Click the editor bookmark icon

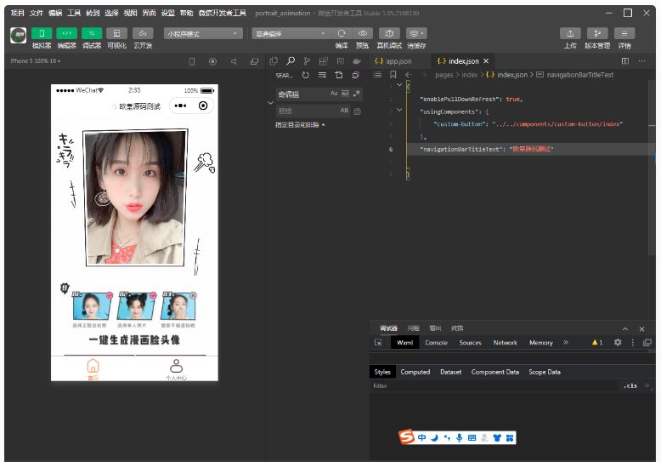click(x=393, y=75)
